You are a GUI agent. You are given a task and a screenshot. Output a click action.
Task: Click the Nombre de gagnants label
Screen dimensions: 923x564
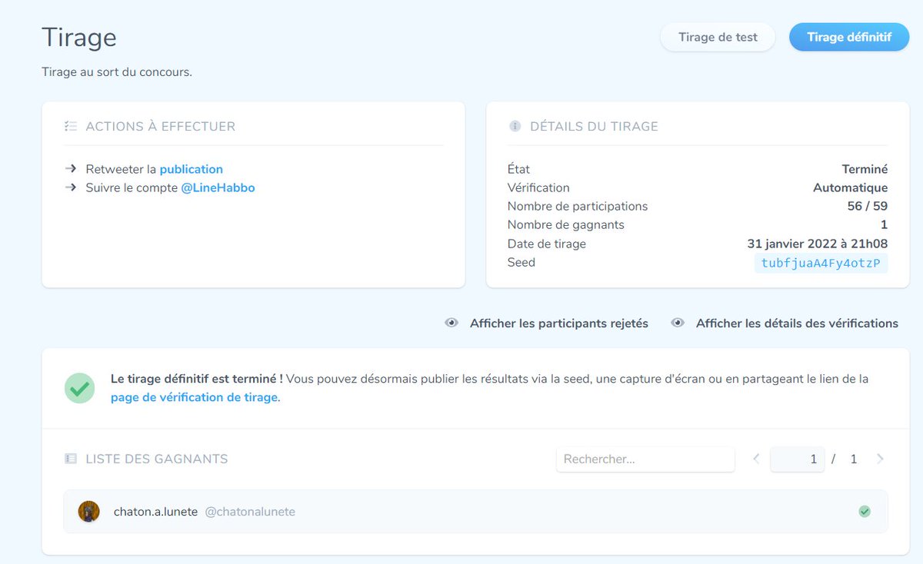566,225
